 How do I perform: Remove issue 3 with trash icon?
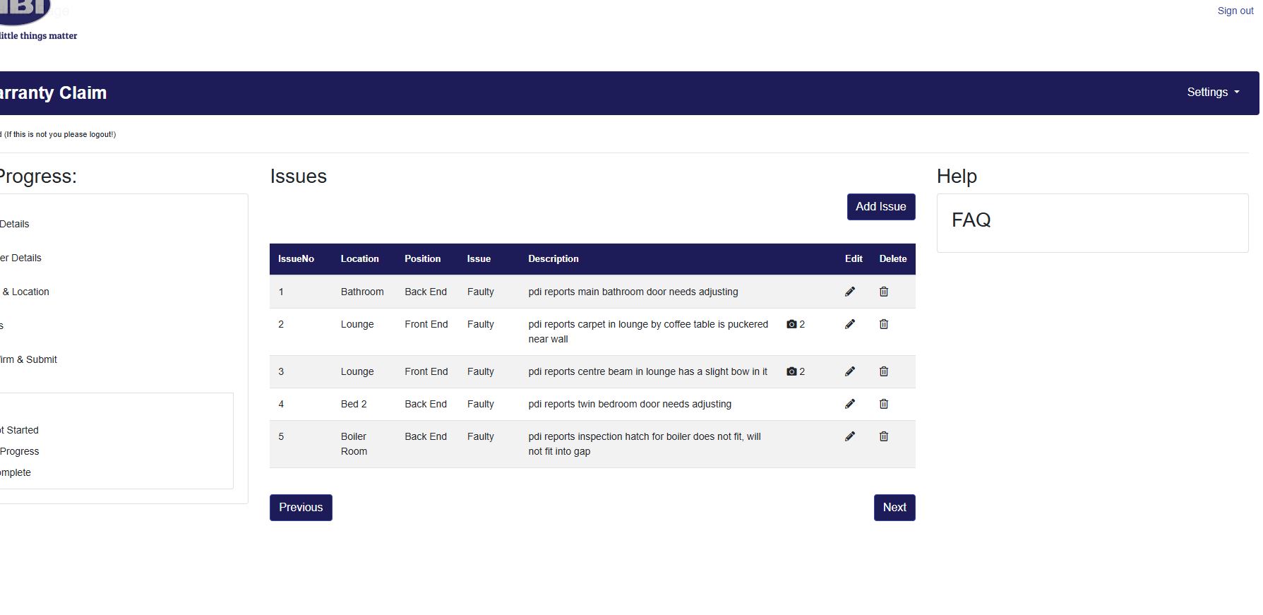[883, 371]
